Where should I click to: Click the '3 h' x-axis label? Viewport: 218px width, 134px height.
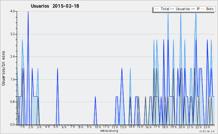(x=39, y=127)
